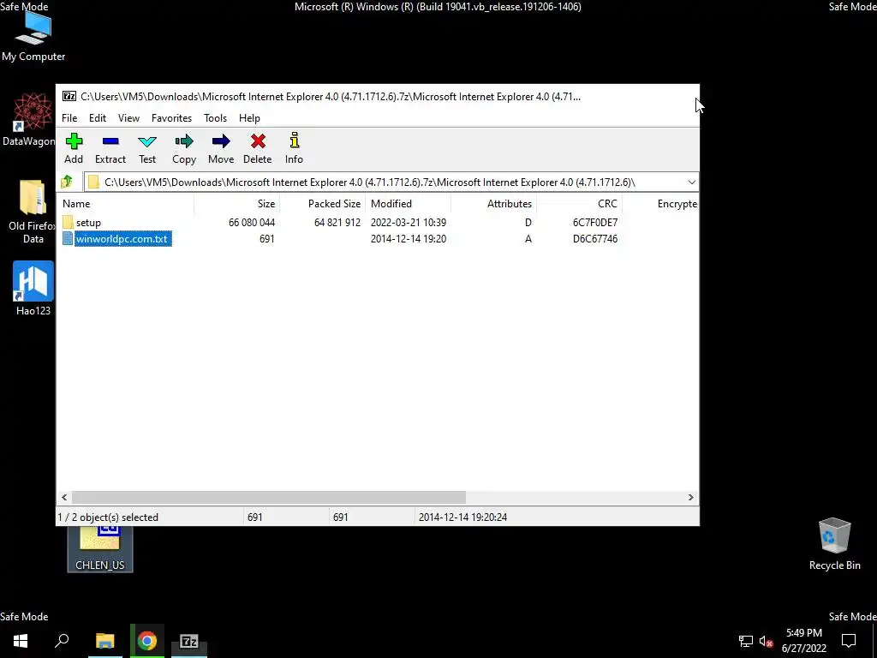Image resolution: width=877 pixels, height=658 pixels.
Task: Click modified date 2014-12-14 19:20
Action: pos(409,239)
